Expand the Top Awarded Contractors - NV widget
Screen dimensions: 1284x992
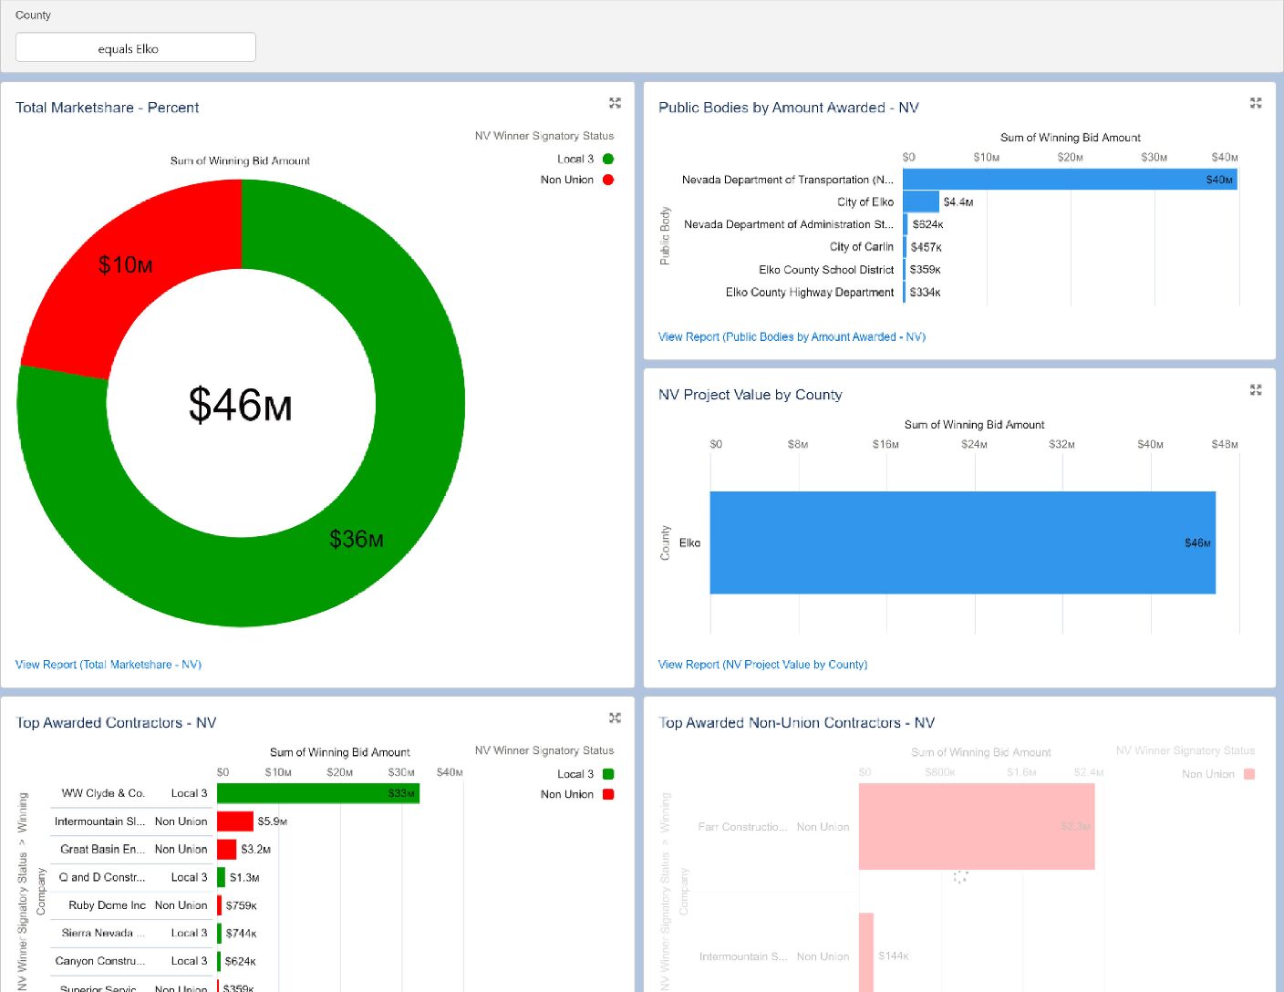coord(615,718)
